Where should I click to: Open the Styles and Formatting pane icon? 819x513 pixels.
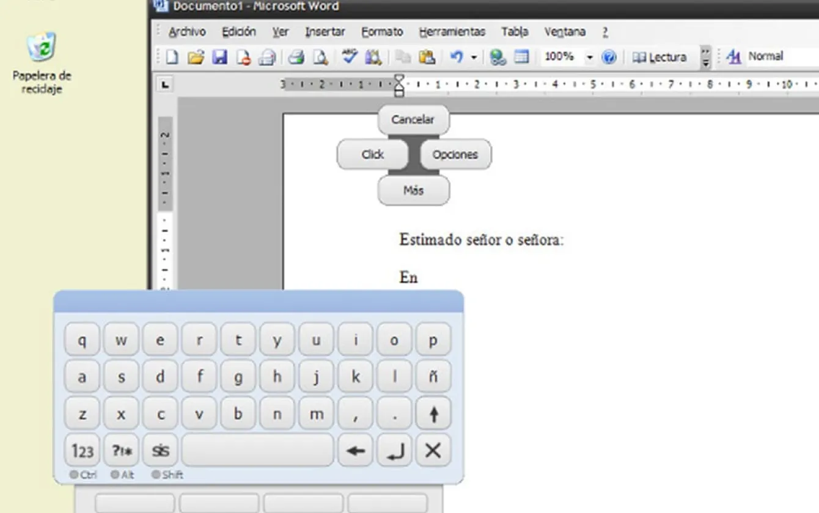pos(733,57)
